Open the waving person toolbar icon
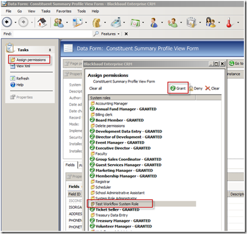The width and height of the screenshot is (247, 234). pos(172,23)
